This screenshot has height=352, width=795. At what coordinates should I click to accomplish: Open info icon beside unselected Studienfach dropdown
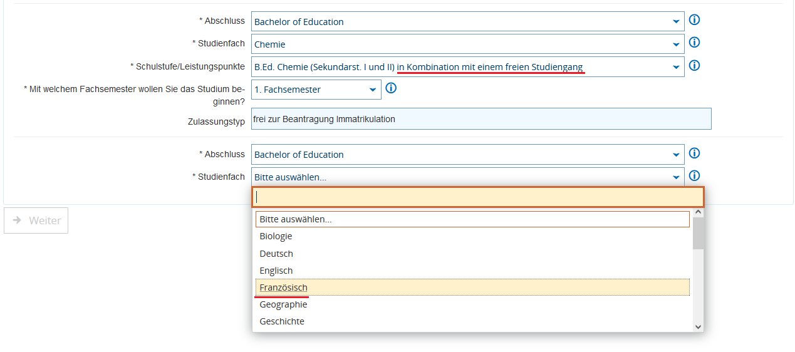694,176
